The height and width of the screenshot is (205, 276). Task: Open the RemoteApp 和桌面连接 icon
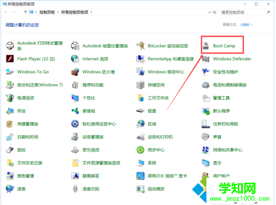coord(140,59)
